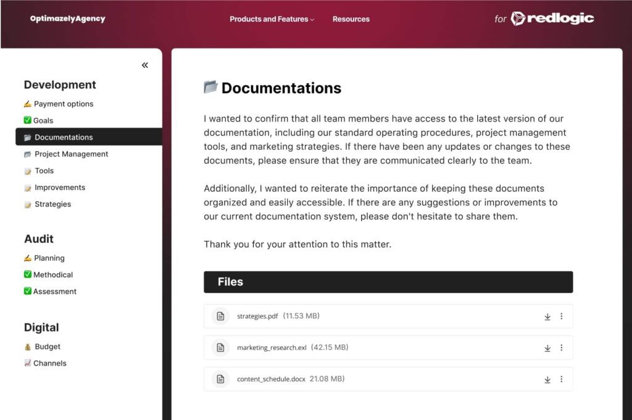
Task: Click the green check icon next to Assessment
Action: click(27, 290)
